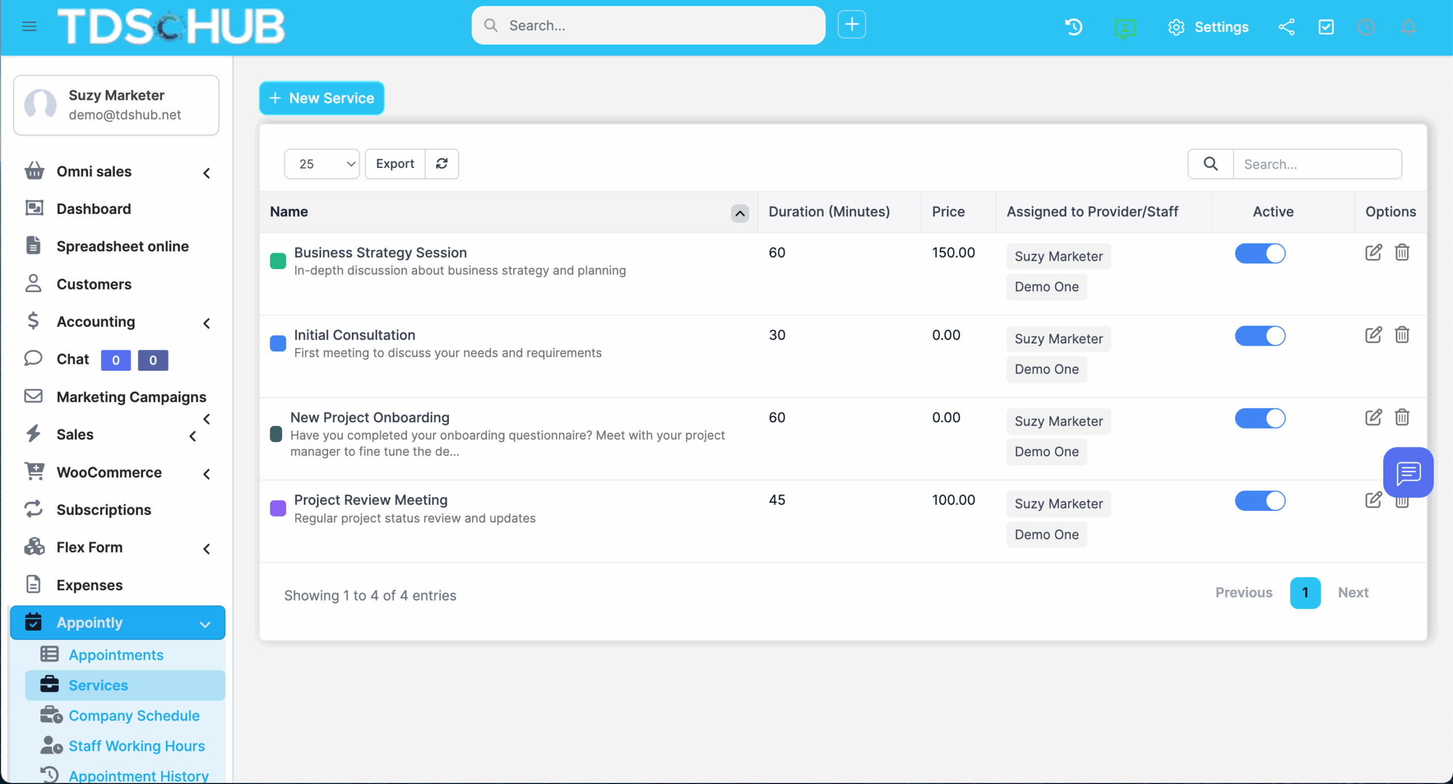The width and height of the screenshot is (1453, 784).
Task: Click the history clock icon in the header
Action: [x=1073, y=27]
